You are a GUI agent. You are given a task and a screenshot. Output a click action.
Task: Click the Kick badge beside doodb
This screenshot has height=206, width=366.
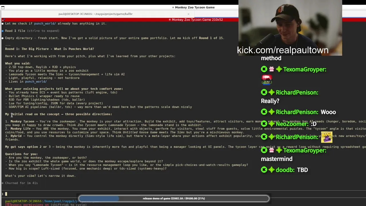coord(264,170)
